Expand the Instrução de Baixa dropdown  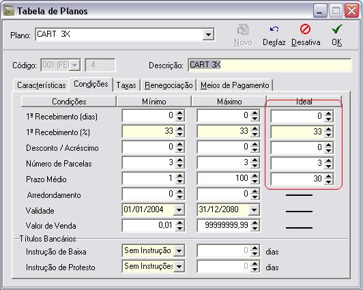(179, 250)
